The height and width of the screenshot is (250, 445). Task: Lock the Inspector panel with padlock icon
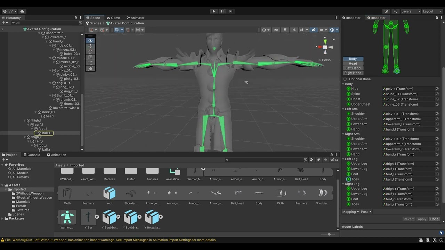[x=437, y=18]
